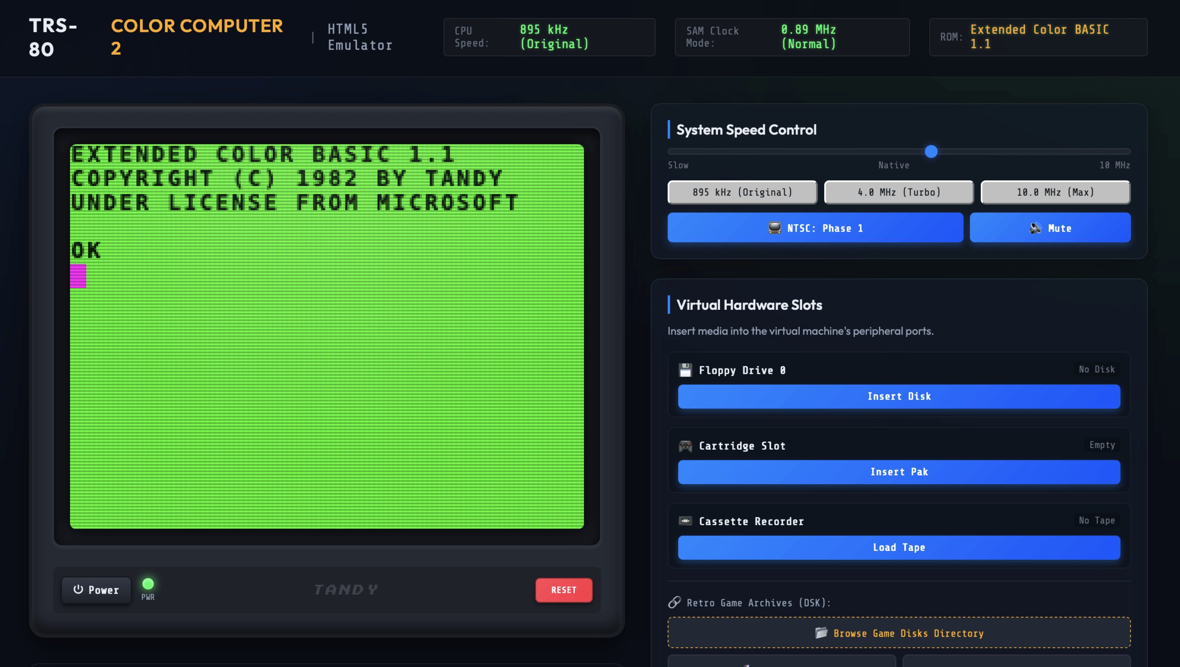Click 'COPYRIGHT (C) 1982 BY TANDY' line
The height and width of the screenshot is (667, 1180).
287,179
